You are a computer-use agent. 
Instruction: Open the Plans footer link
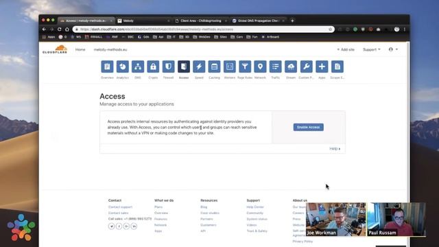(x=158, y=207)
